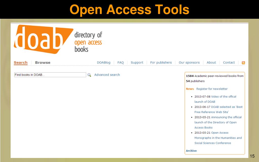259x162 pixels.
Task: Go to the Support page
Action: tap(137, 63)
